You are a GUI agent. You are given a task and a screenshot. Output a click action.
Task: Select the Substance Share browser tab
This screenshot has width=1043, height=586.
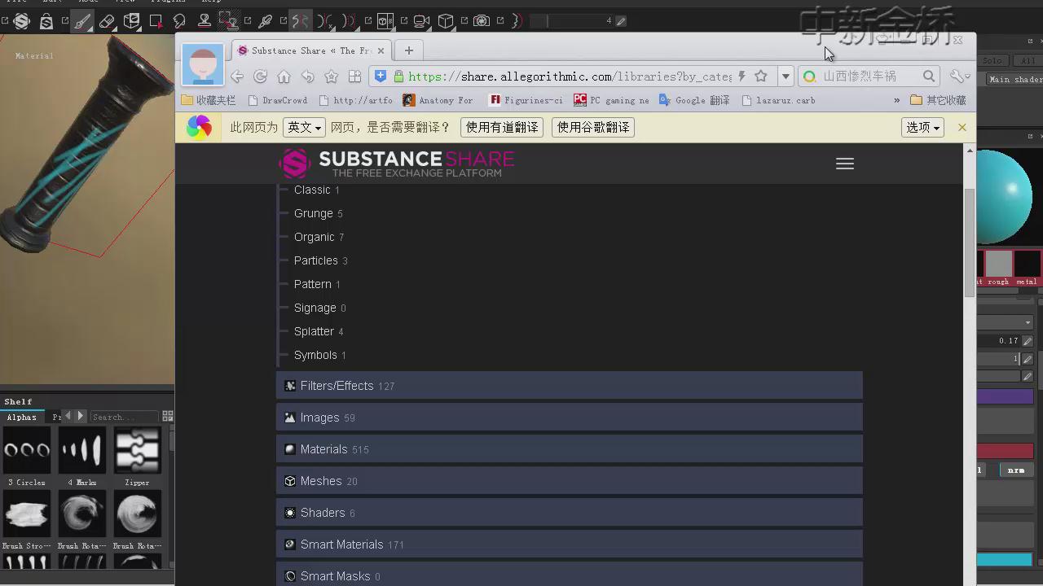(310, 50)
